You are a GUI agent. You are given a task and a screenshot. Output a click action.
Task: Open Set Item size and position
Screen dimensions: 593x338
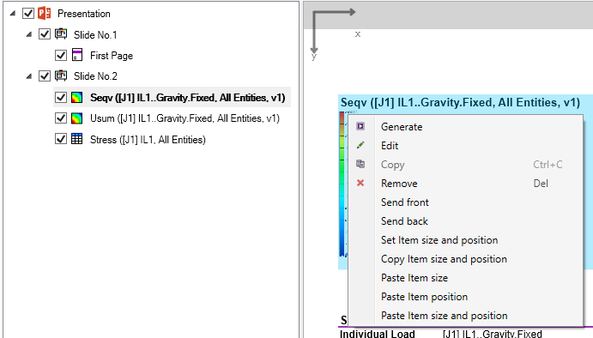[465, 240]
